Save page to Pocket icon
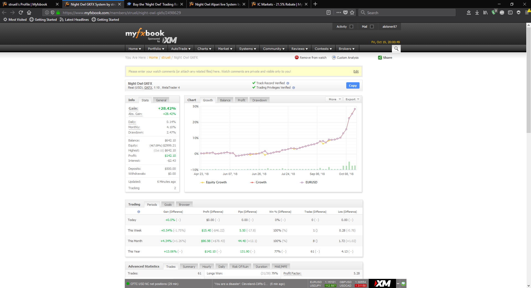Screen dimensions: 531x288 click(x=345, y=12)
